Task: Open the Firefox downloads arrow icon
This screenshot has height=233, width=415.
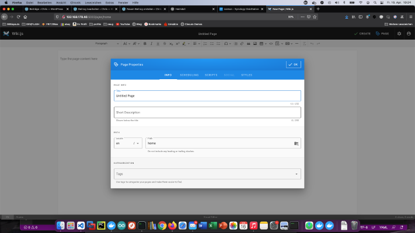Action: pos(347,17)
